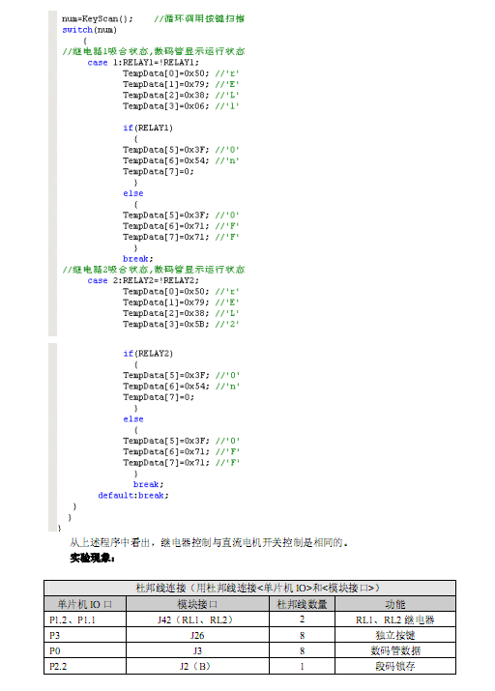Select the if(RELAY2) statement

[x=148, y=354]
